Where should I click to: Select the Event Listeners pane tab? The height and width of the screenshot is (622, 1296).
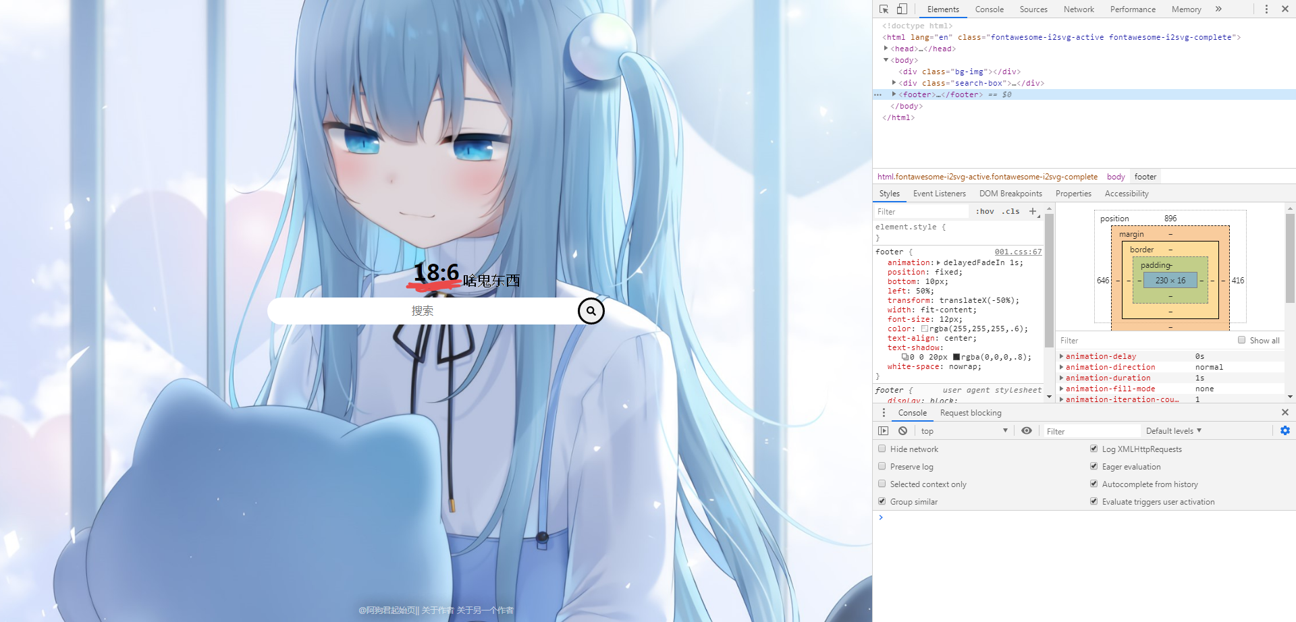[940, 194]
